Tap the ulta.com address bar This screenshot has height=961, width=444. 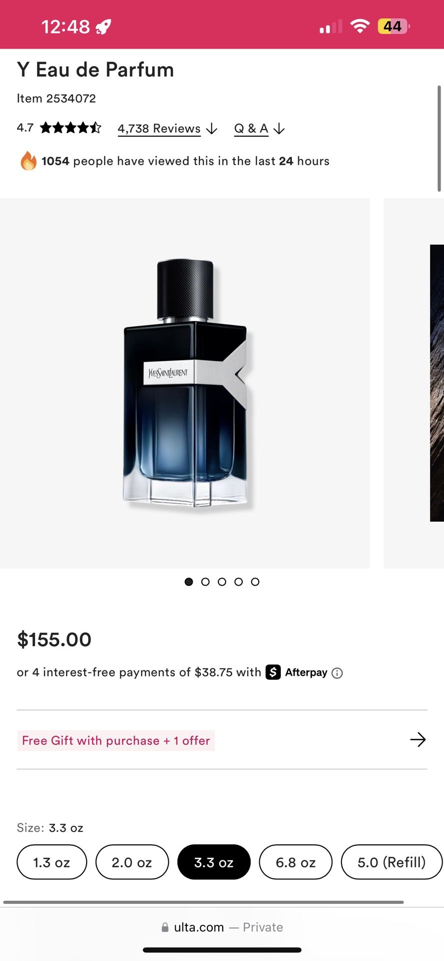[x=222, y=927]
